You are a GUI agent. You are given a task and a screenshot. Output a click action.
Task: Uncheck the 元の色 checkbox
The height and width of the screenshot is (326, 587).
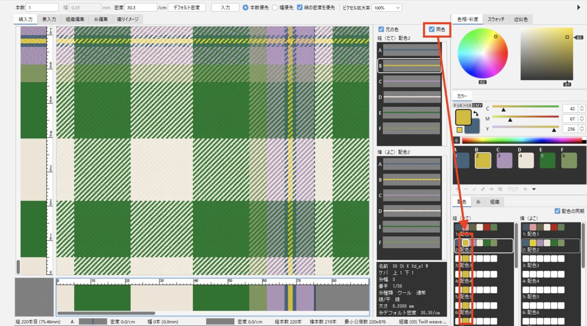(x=381, y=29)
